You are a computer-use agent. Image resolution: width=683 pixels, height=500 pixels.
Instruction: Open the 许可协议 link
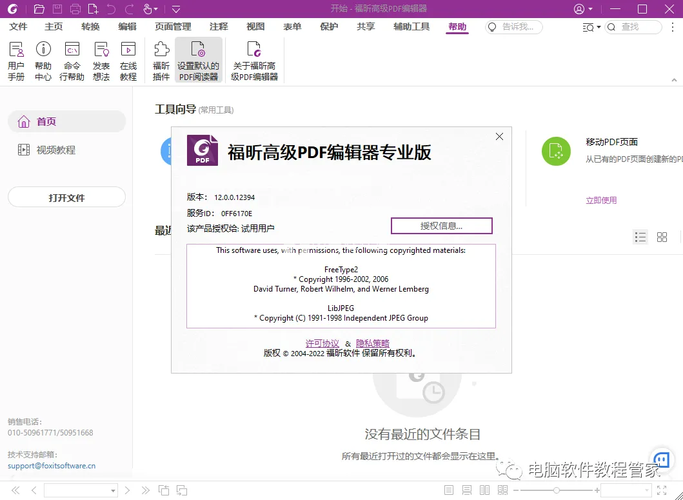click(322, 343)
